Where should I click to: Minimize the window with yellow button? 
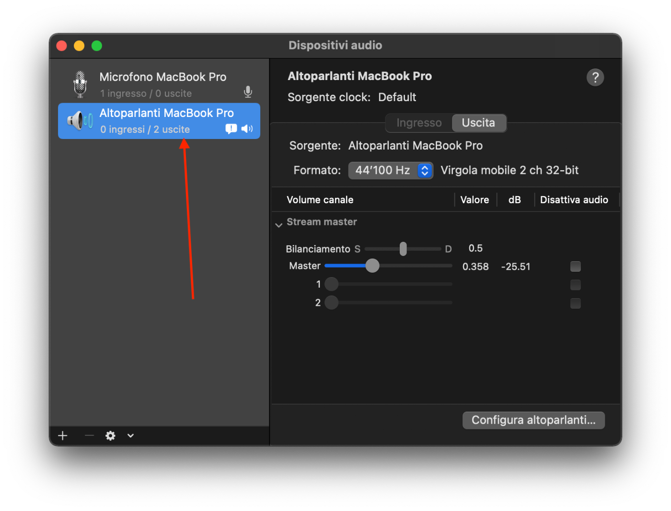click(79, 46)
